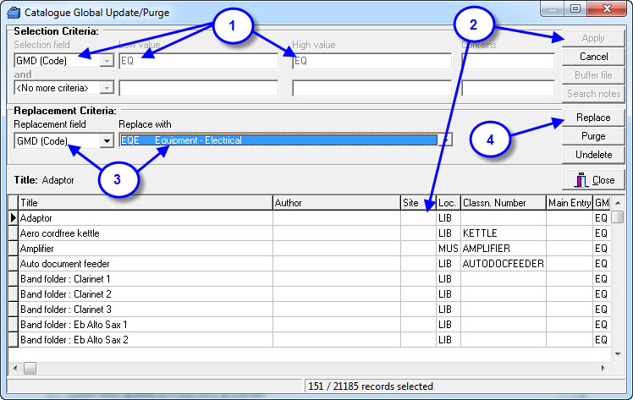Click the second Low value input field
The image size is (633, 400).
198,88
